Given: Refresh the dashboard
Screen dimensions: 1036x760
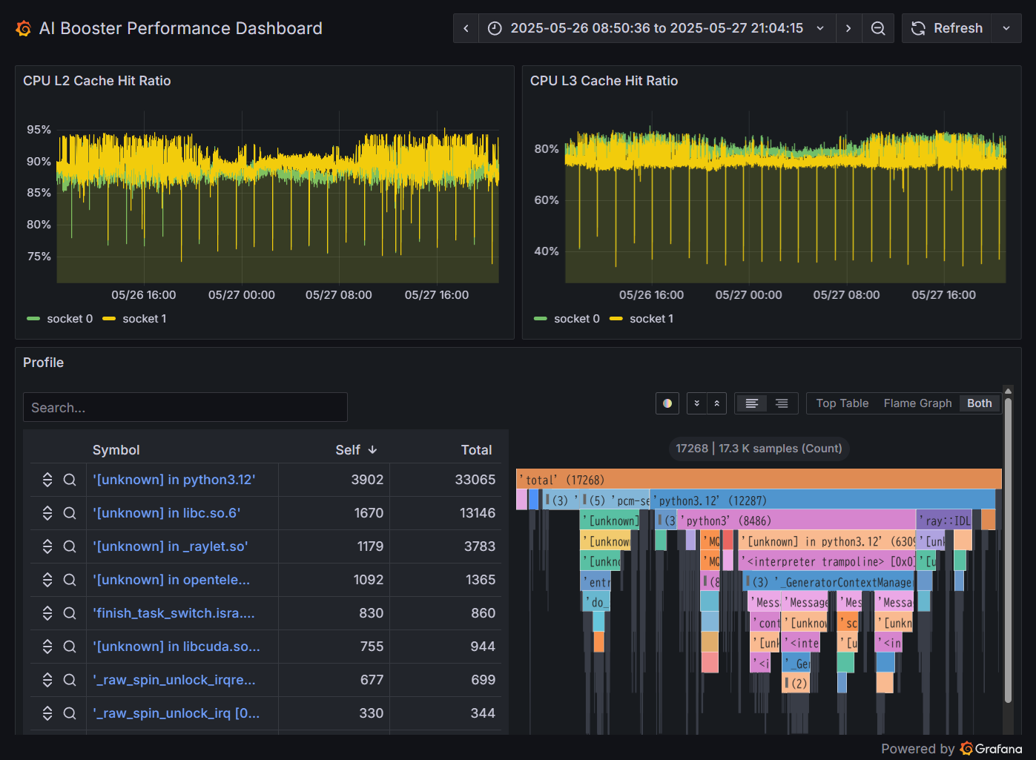Looking at the screenshot, I should click(947, 28).
